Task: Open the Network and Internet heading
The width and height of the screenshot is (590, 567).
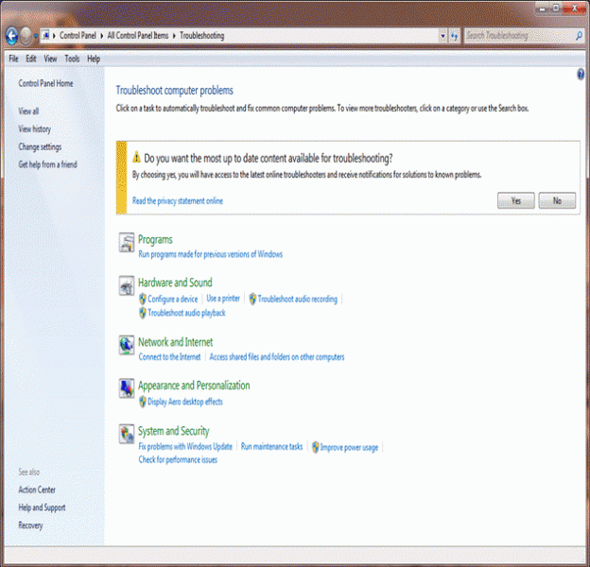Action: [175, 342]
